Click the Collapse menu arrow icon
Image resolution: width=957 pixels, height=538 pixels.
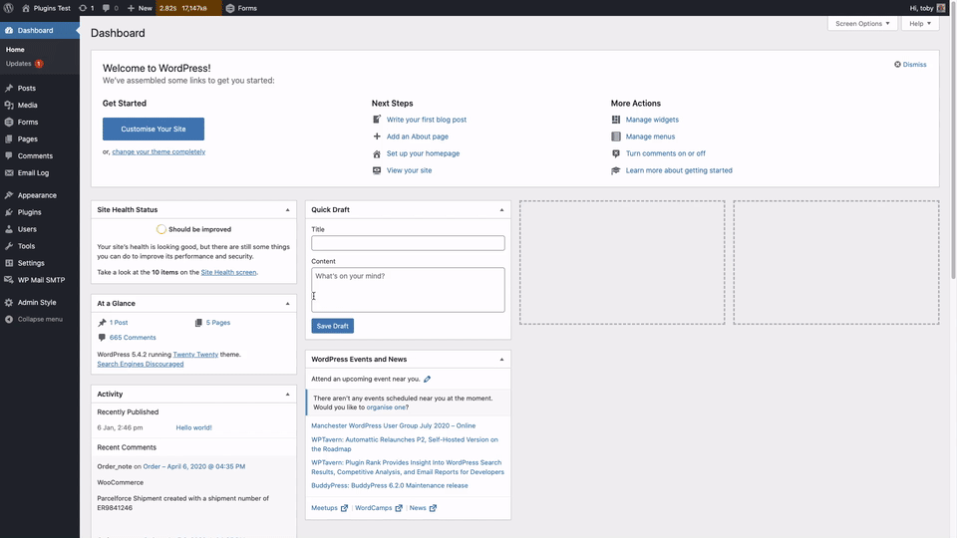coord(9,319)
